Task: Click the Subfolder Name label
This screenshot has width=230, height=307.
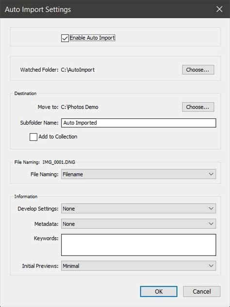Action: 39,123
